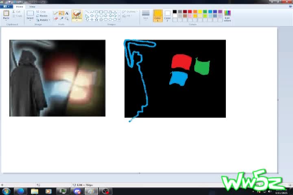Choose the Left arrow shape

pyautogui.click(x=110, y=16)
